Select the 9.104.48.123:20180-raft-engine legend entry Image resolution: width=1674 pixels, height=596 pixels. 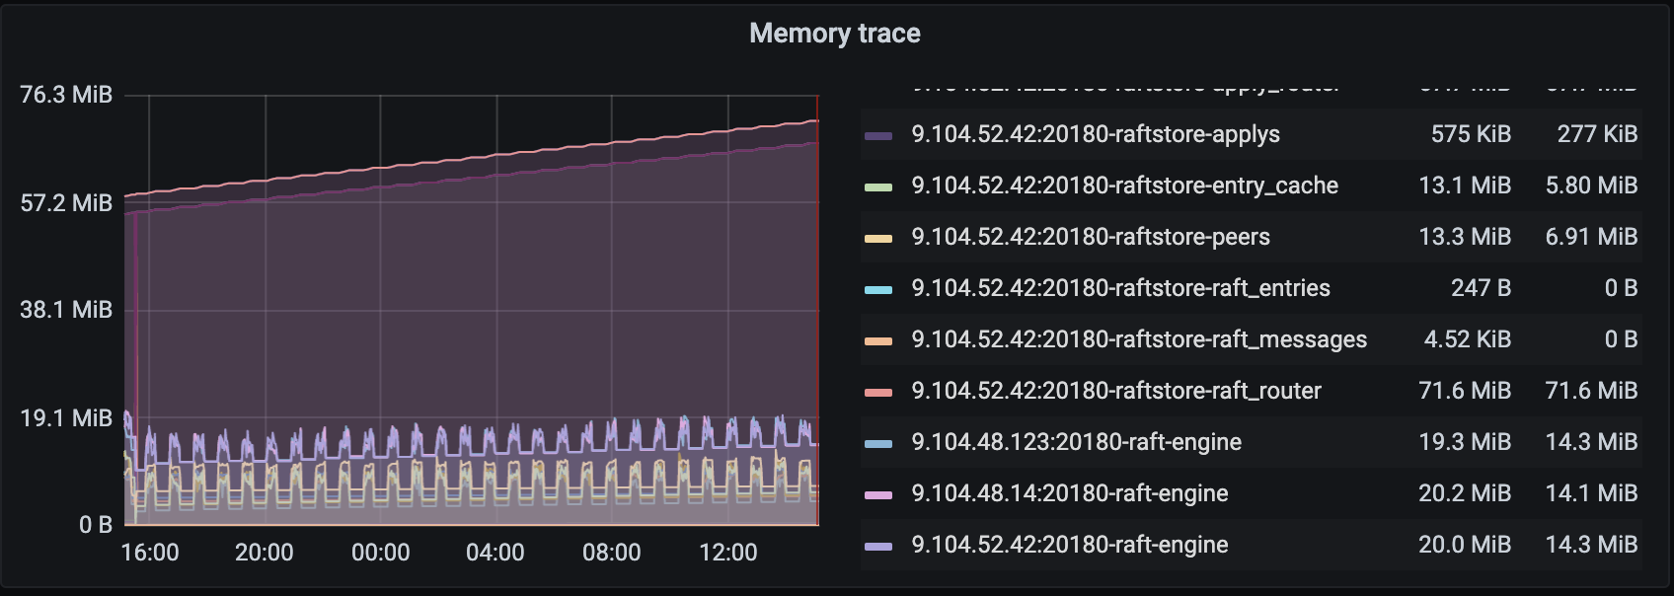click(x=1077, y=442)
